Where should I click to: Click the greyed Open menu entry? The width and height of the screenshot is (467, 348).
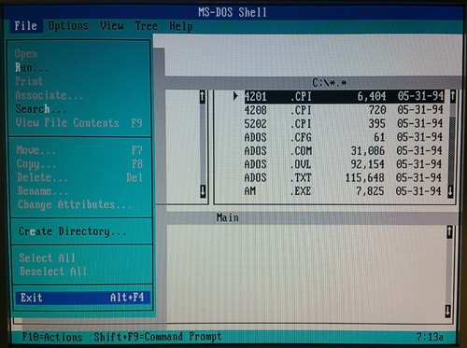click(x=79, y=54)
